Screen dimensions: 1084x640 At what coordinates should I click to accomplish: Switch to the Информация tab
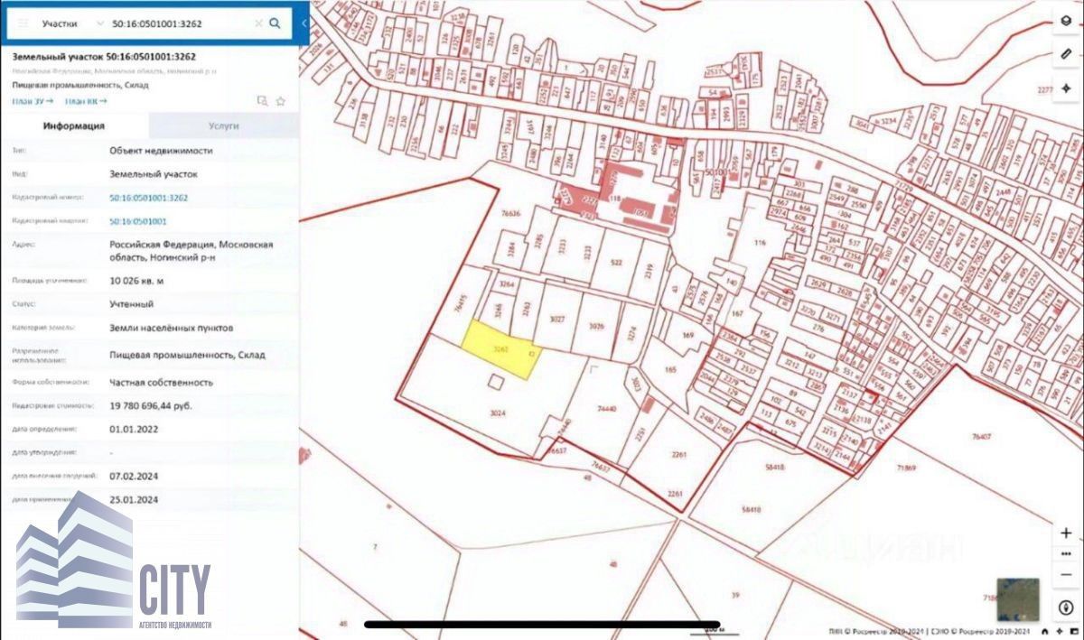tap(74, 126)
